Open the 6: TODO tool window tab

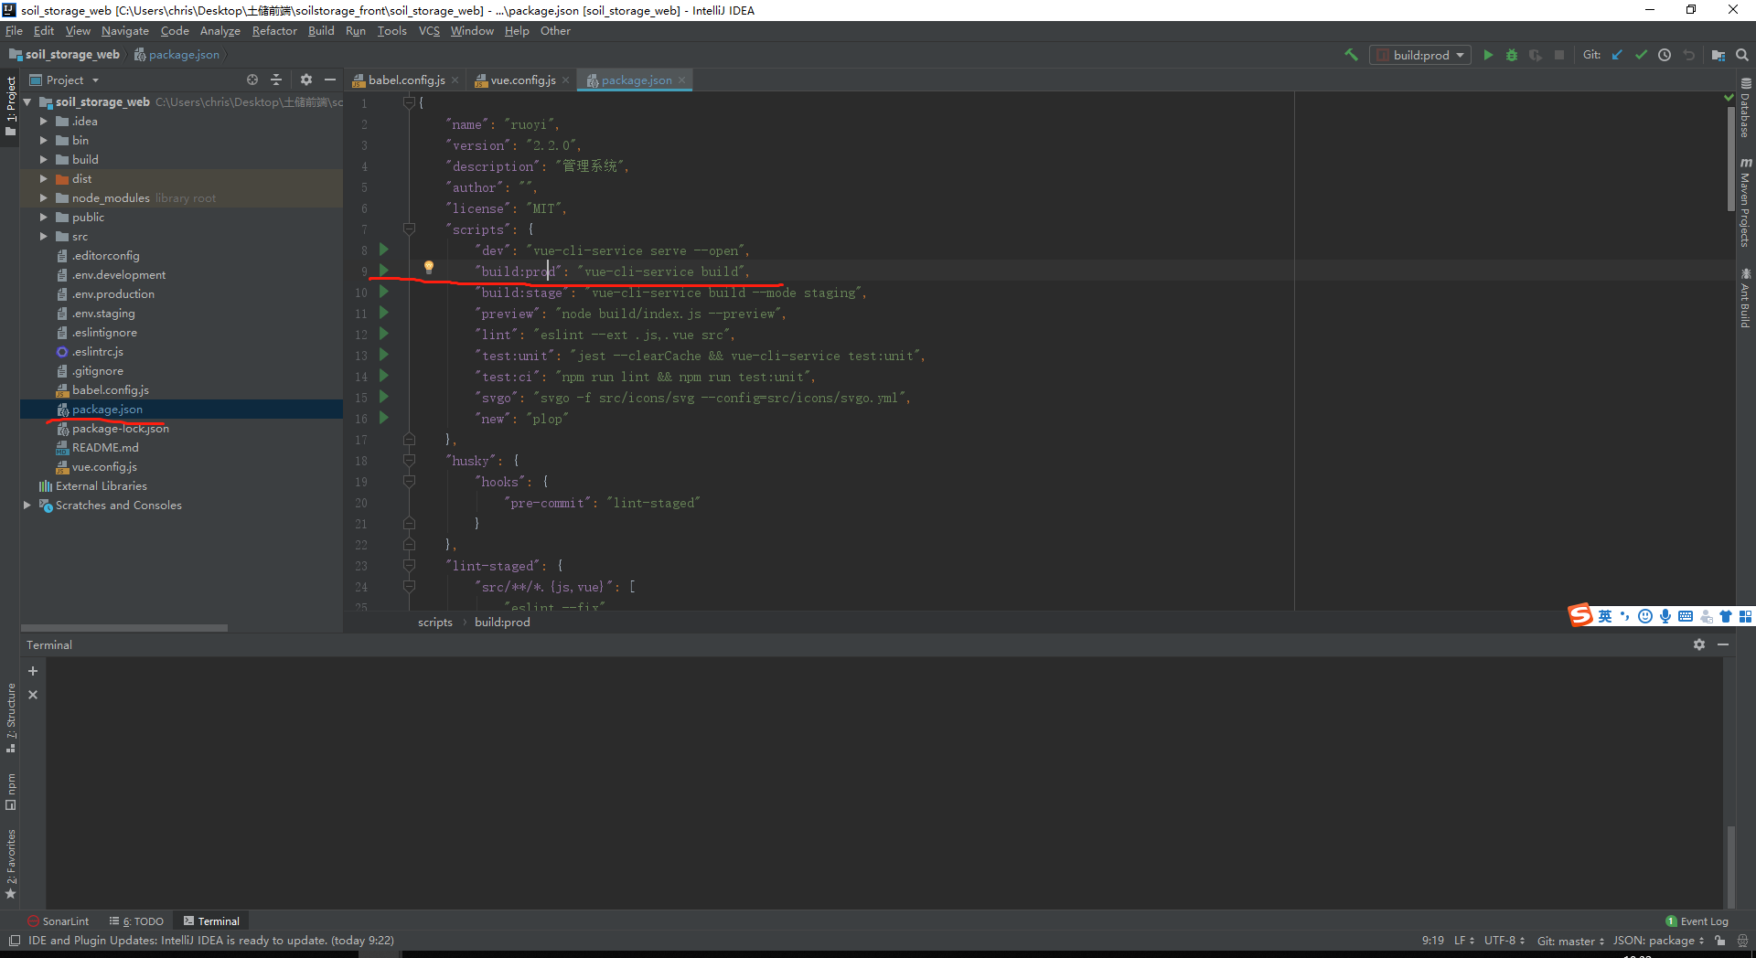click(x=136, y=921)
